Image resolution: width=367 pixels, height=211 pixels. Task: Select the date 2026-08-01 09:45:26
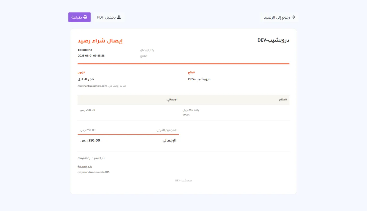click(91, 56)
